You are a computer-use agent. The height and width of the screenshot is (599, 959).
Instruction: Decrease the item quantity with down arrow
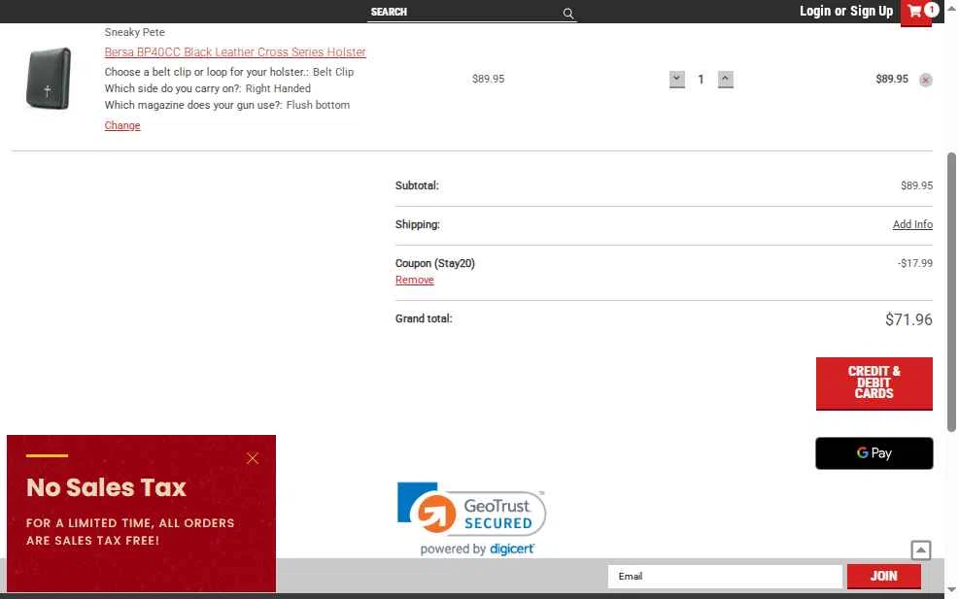[676, 79]
